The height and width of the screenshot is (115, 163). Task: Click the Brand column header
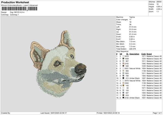pyautogui.click(x=149, y=53)
